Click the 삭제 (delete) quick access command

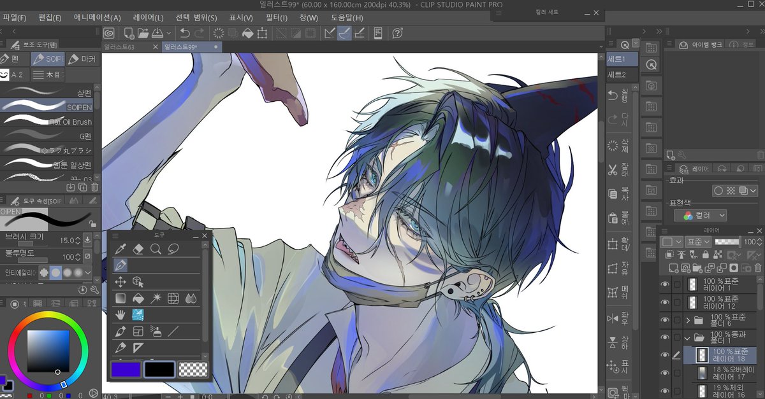click(618, 145)
